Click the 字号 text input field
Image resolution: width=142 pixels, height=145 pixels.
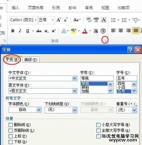127,78
